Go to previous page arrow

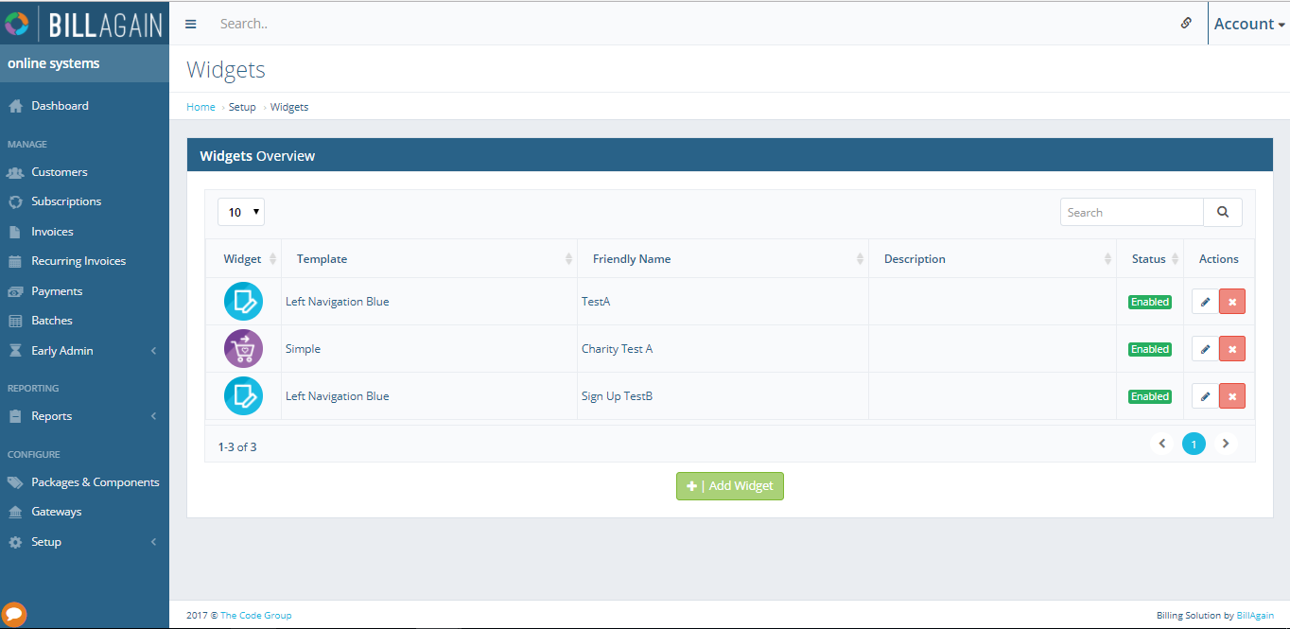(1163, 444)
